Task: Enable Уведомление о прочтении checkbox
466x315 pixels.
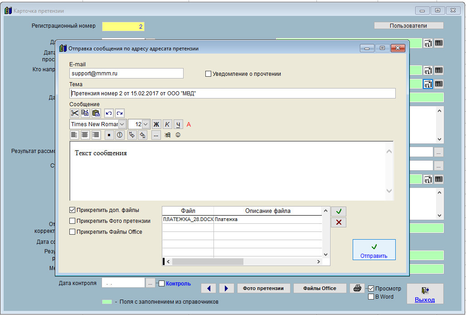Action: (x=209, y=74)
